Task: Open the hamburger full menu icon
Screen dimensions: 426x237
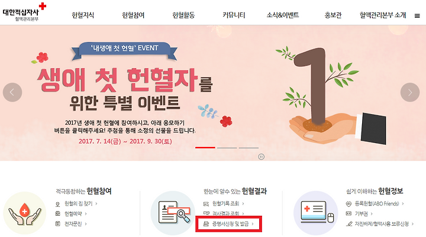Action: click(417, 16)
